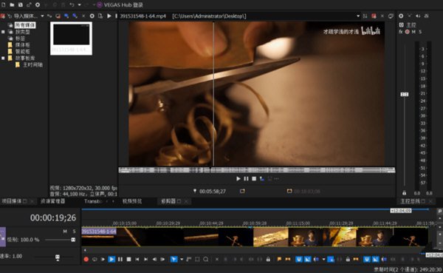Screen dimensions: 443x273
Task: Select the Selection edit tool dashed box
Action: [x=197, y=259]
